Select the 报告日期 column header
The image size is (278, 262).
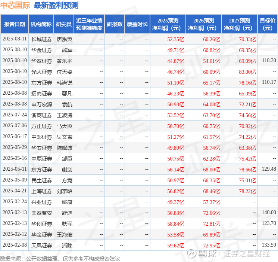pyautogui.click(x=14, y=24)
